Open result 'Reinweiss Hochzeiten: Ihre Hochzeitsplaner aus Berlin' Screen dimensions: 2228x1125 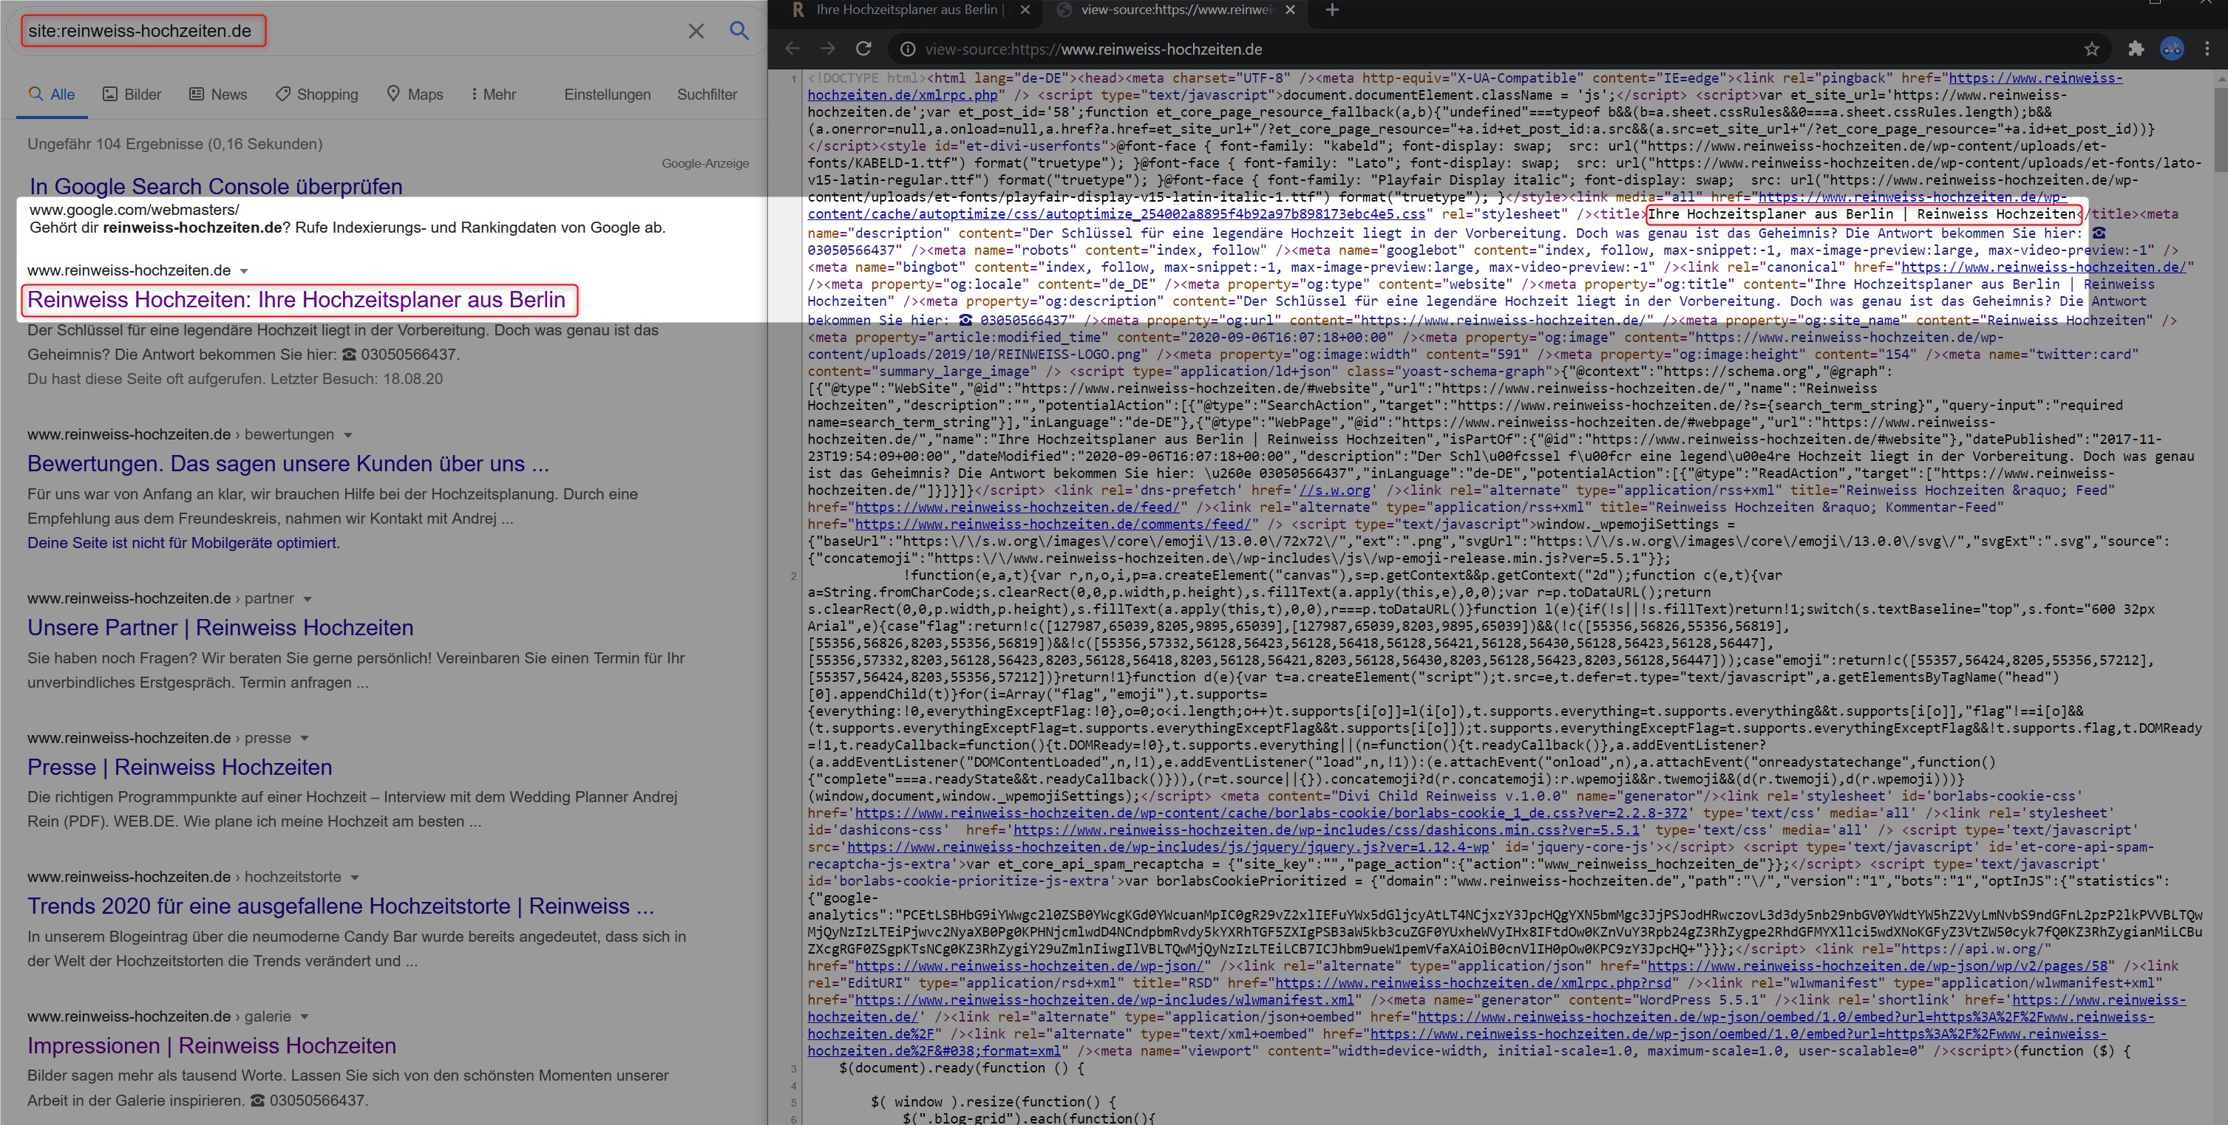pos(296,300)
